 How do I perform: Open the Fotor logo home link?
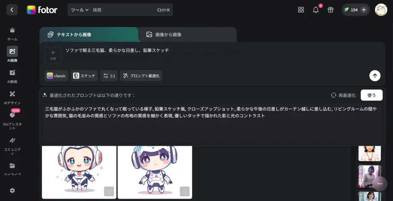pos(42,10)
